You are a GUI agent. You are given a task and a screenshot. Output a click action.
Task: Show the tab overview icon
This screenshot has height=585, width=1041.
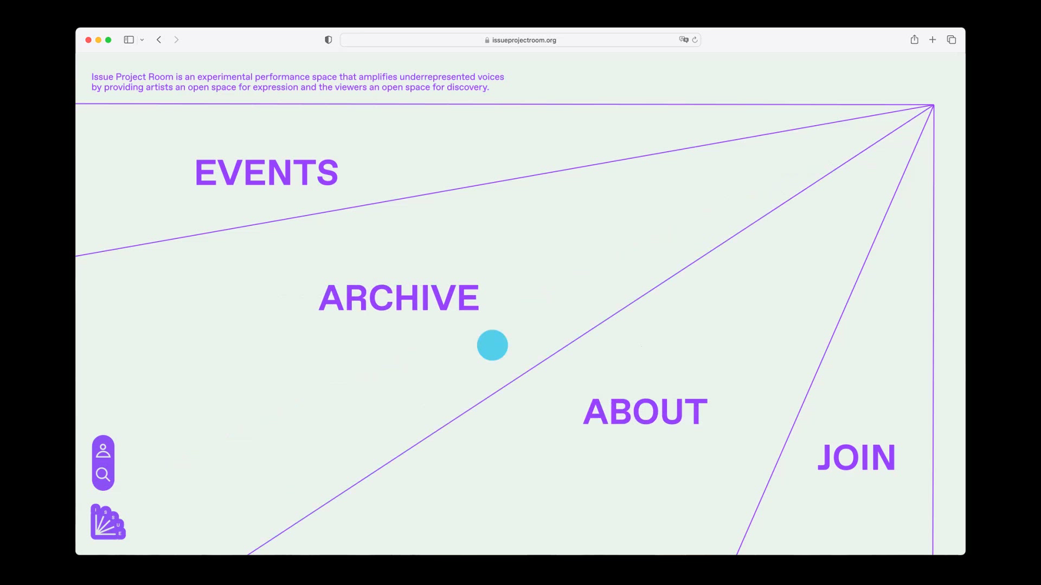(951, 40)
